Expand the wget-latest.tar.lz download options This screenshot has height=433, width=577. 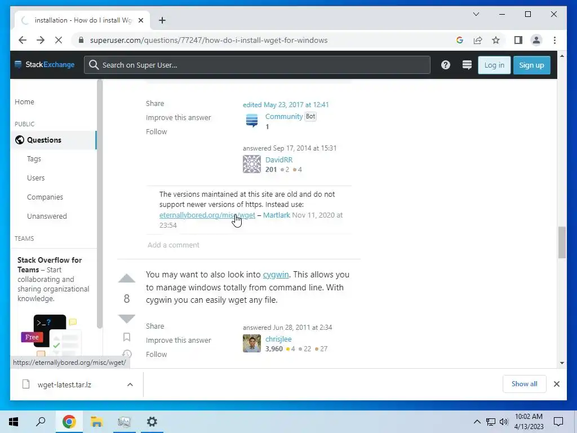(130, 385)
